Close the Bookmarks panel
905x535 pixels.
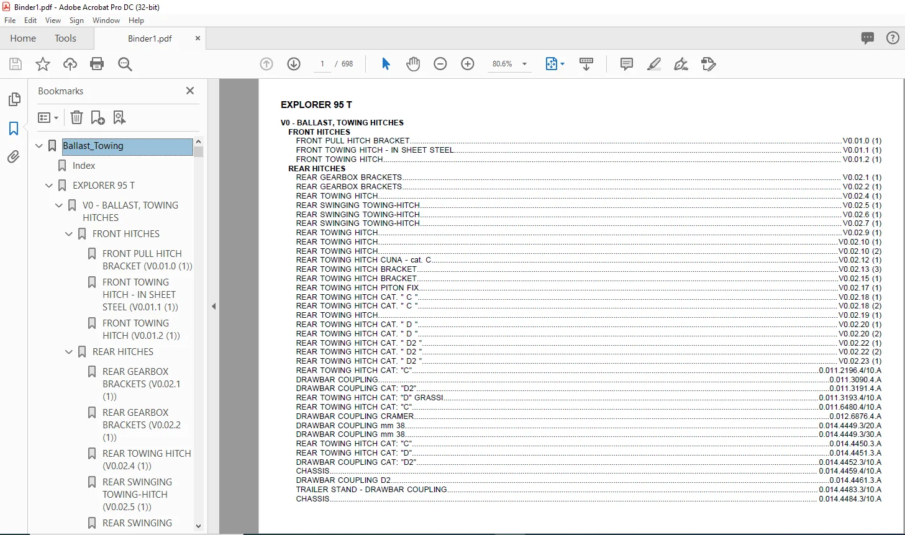(190, 91)
